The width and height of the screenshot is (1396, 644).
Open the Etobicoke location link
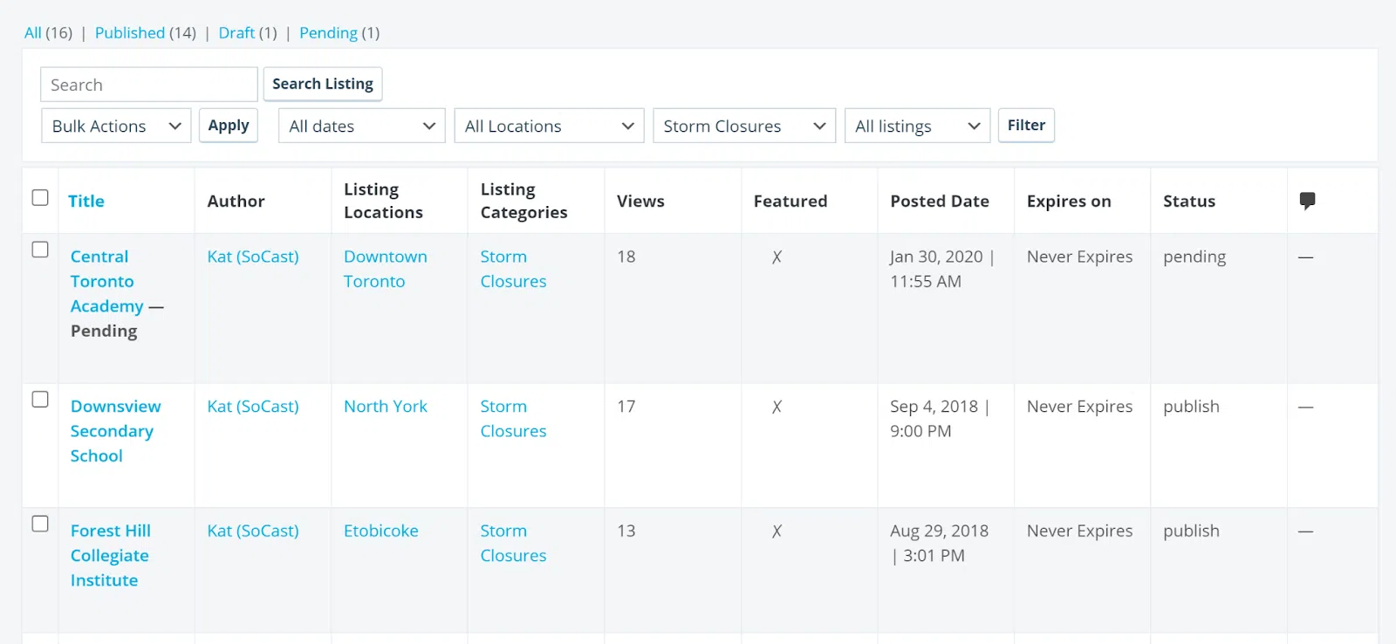click(380, 531)
